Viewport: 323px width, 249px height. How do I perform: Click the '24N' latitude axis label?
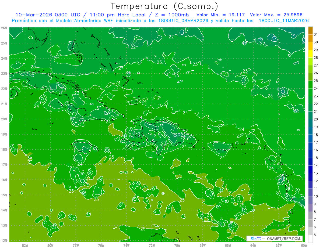4,58
